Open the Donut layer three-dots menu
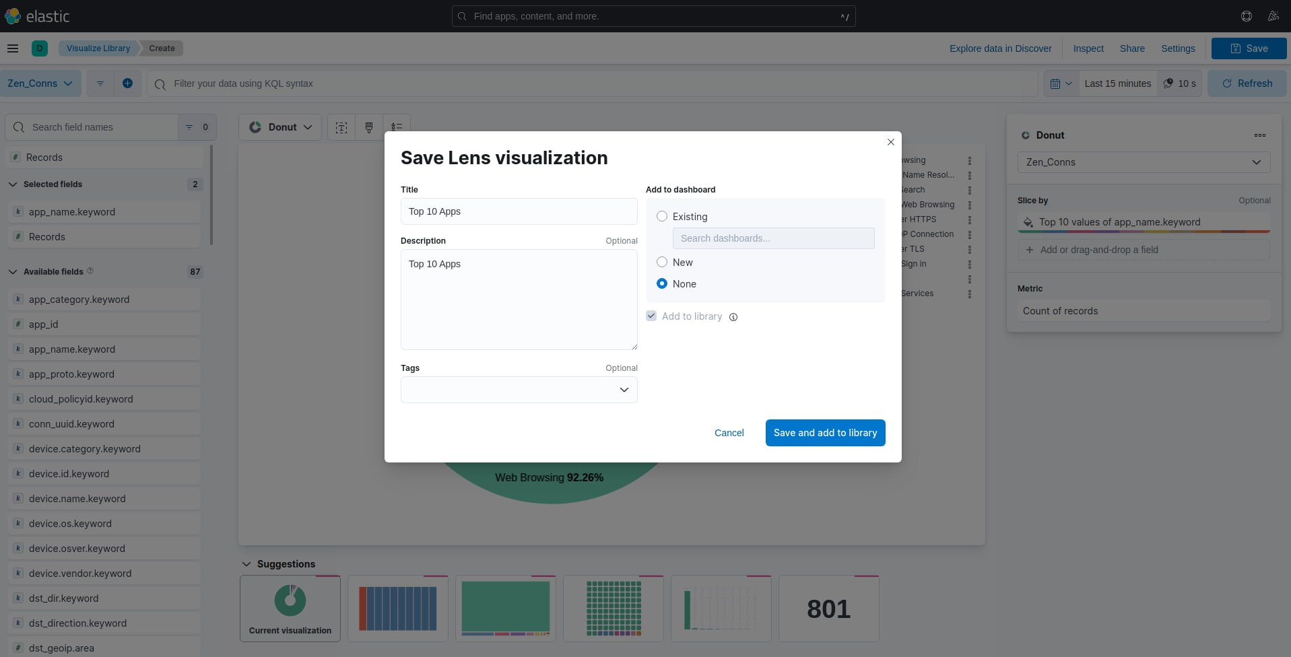 pos(1259,135)
